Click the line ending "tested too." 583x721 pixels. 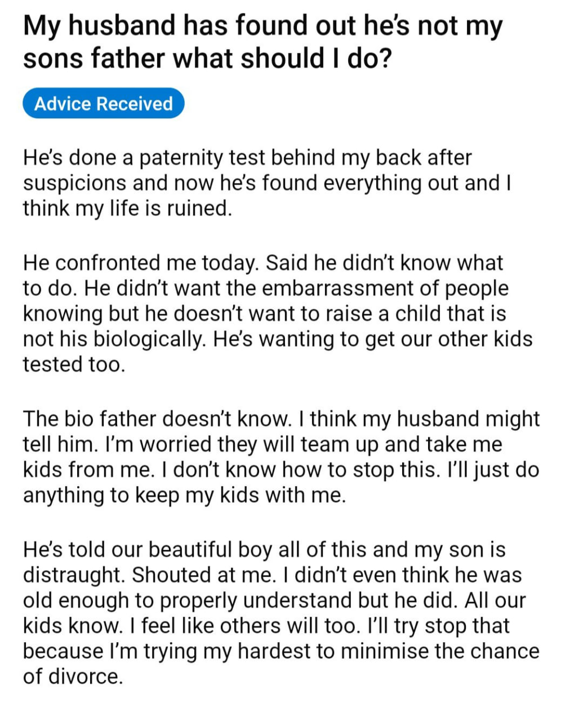point(73,364)
